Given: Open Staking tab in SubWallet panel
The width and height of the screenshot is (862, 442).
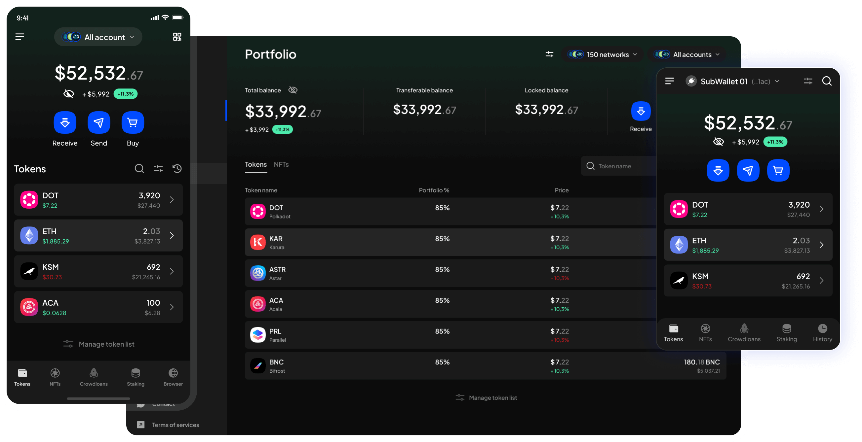Looking at the screenshot, I should click(x=787, y=333).
